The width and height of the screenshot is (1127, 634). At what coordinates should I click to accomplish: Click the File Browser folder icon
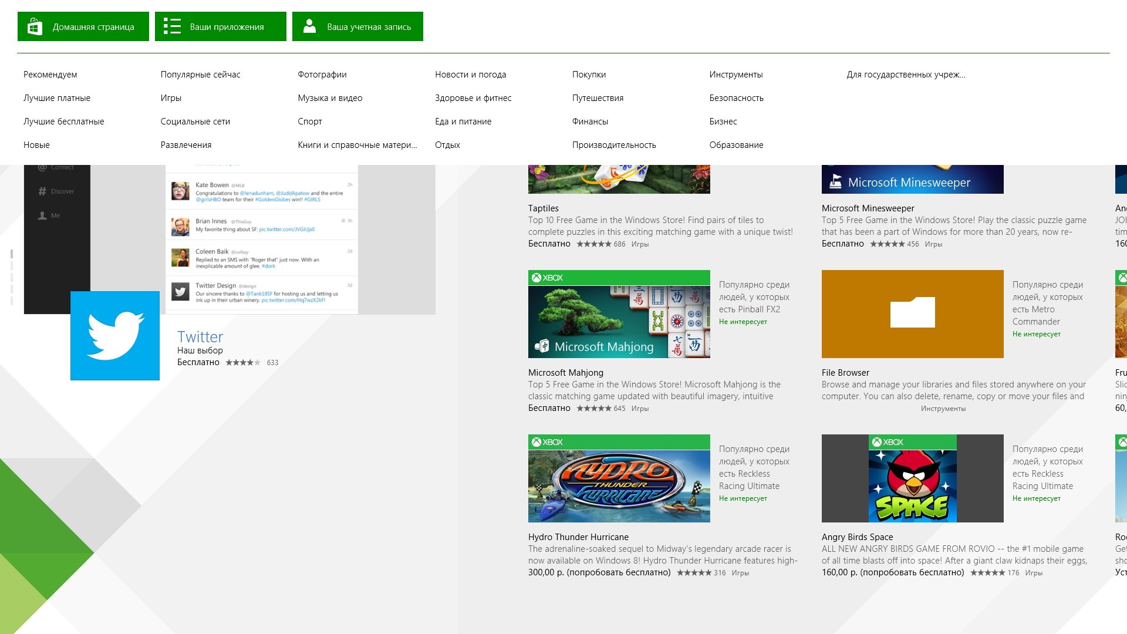[913, 312]
